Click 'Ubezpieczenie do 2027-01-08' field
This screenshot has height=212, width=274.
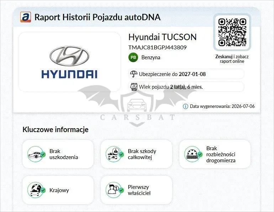coord(186,74)
